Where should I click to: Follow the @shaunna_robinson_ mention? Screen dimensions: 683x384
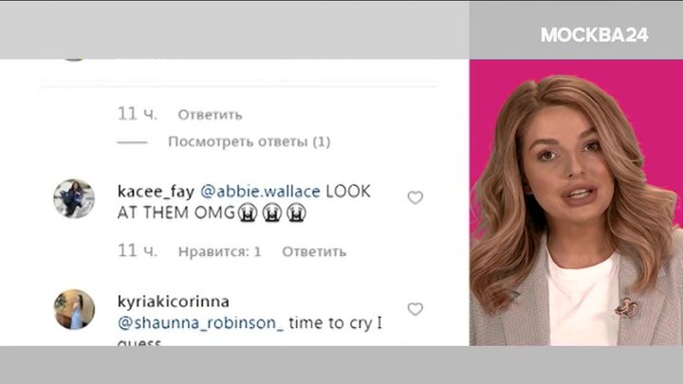point(200,323)
